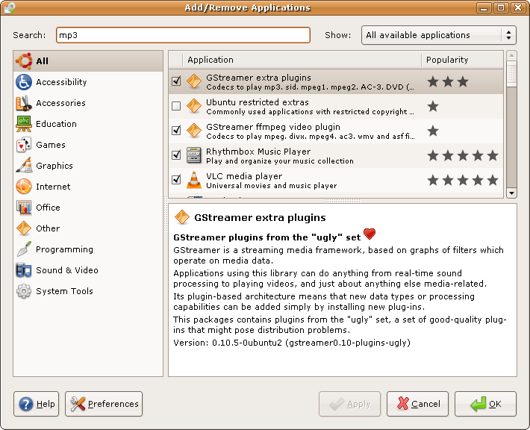Click the Accessibility wheelchair icon

[x=24, y=82]
